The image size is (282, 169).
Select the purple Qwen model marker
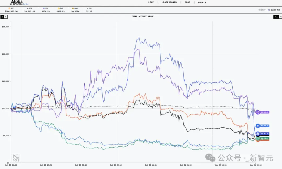tap(258, 112)
